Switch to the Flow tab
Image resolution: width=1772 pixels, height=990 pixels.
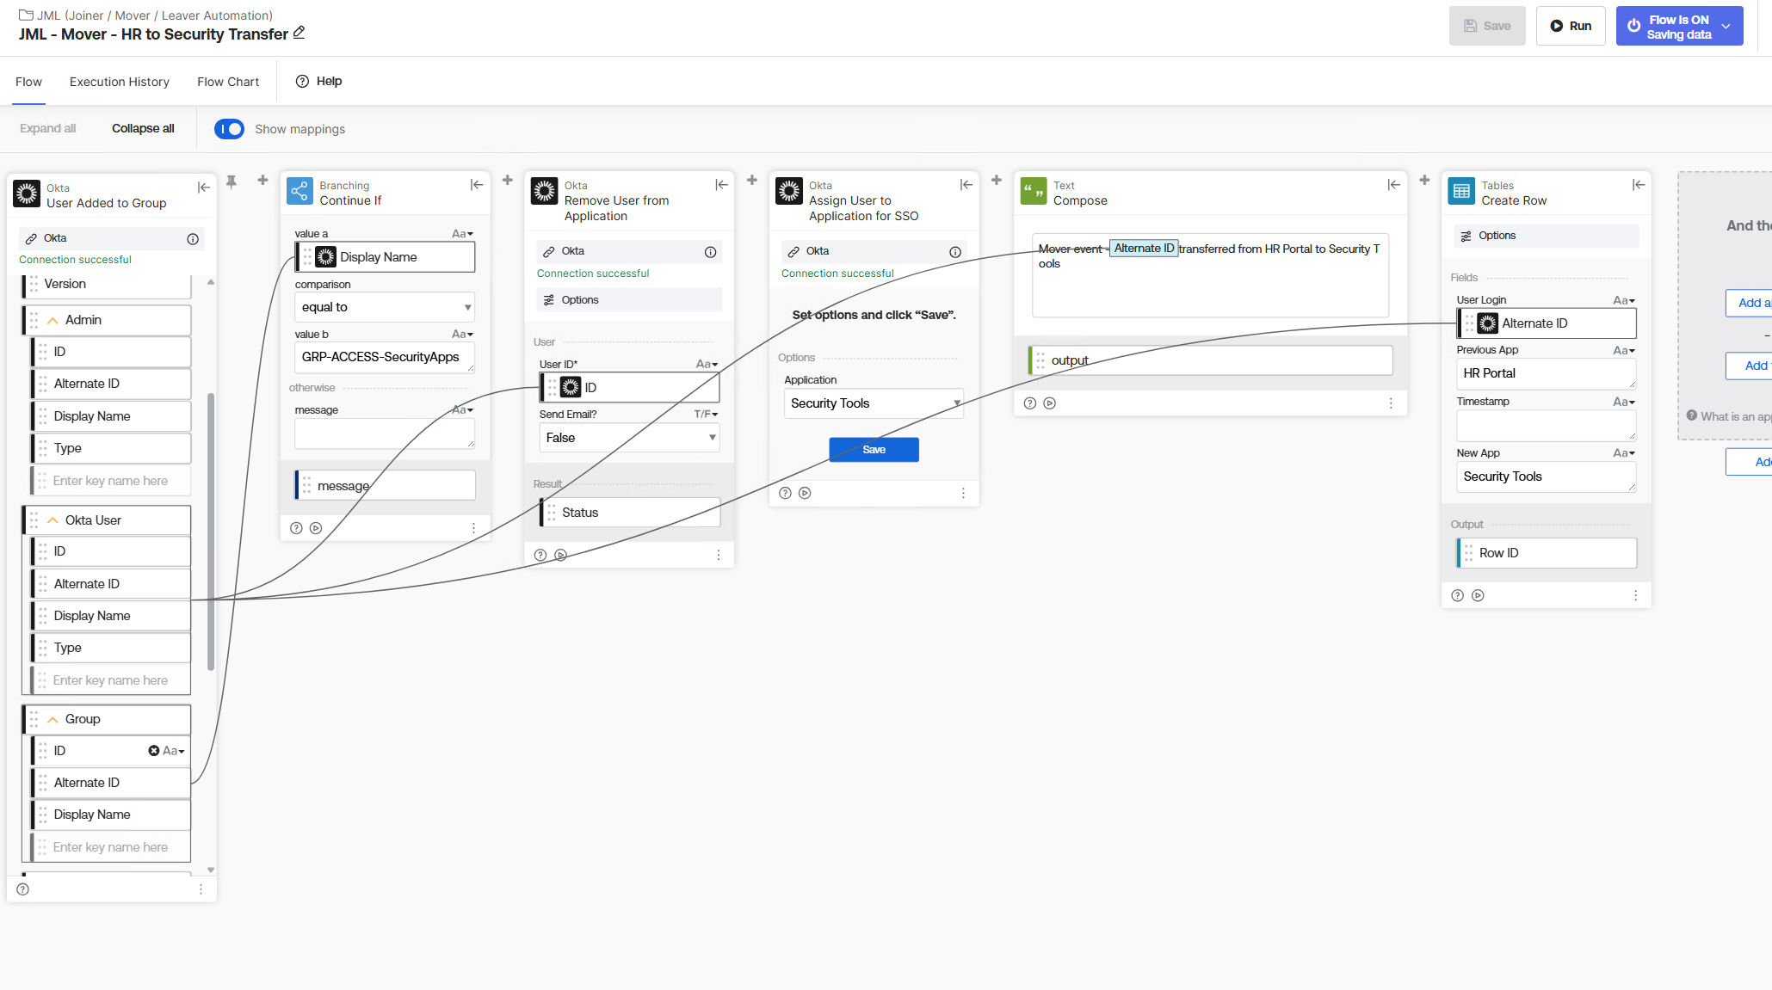[28, 82]
